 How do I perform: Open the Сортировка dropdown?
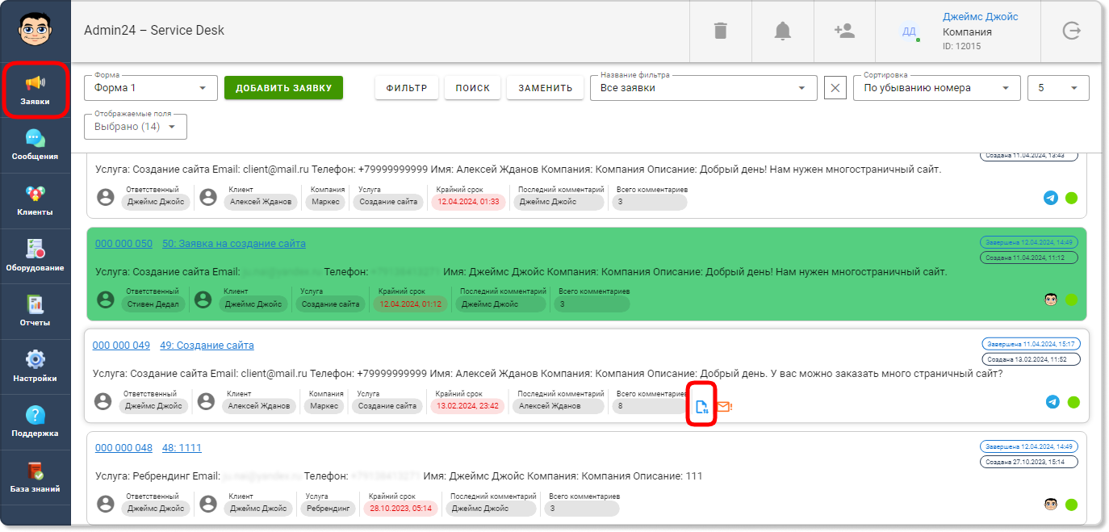coord(937,88)
